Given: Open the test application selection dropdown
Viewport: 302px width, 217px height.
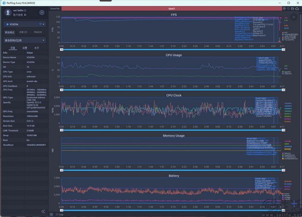Looking at the screenshot, I should (x=25, y=40).
